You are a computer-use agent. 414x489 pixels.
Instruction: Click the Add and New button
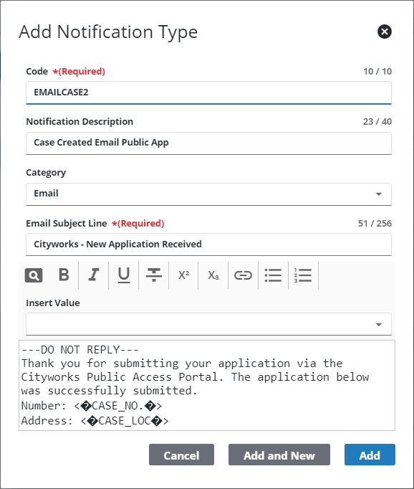[x=279, y=455]
